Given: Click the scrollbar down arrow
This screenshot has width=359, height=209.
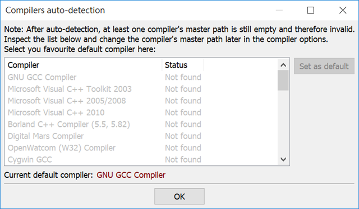Looking at the screenshot, I should tap(283, 159).
